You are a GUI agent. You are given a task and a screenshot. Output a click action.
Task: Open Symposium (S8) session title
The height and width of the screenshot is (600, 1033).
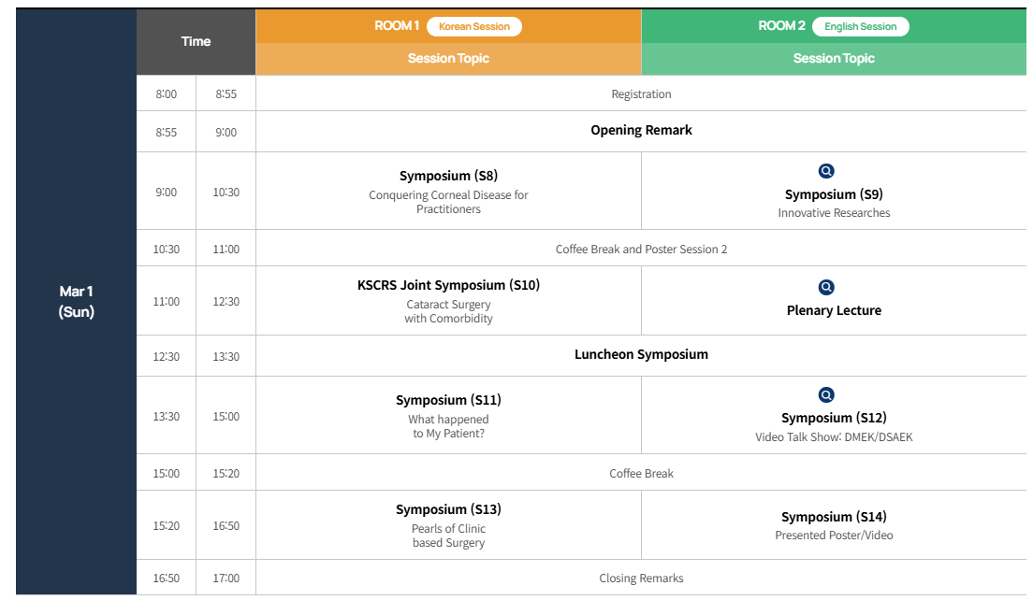[x=448, y=176]
